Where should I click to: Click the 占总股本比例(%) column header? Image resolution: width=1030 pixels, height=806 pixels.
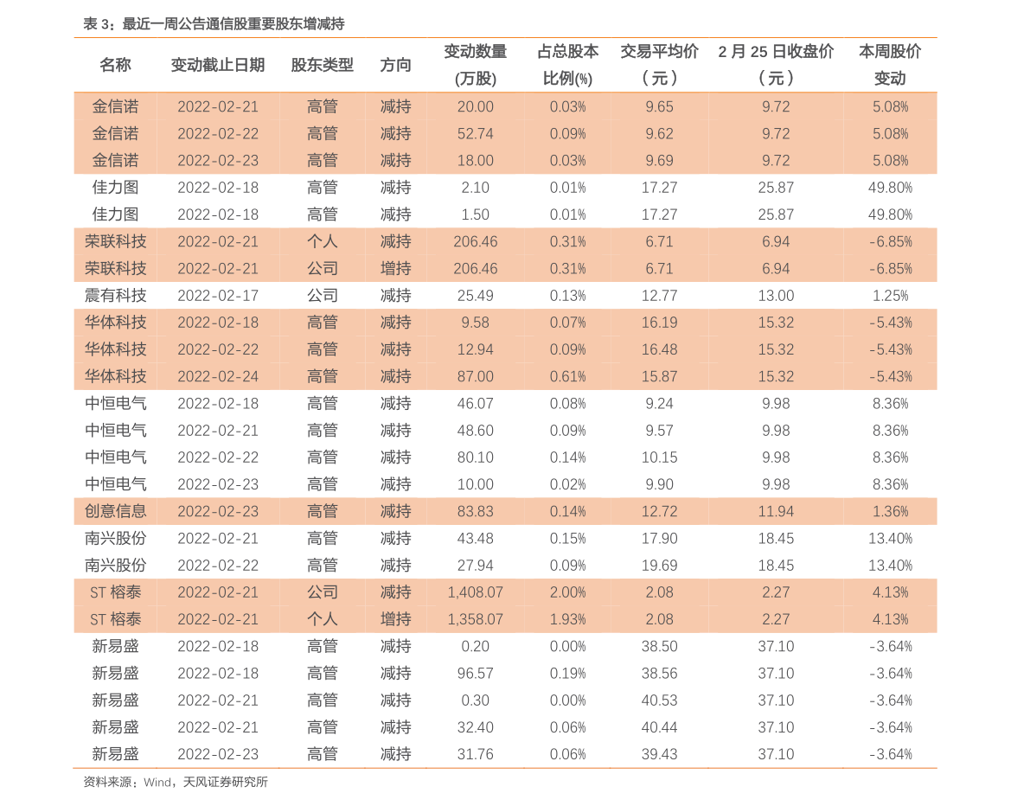point(567,65)
